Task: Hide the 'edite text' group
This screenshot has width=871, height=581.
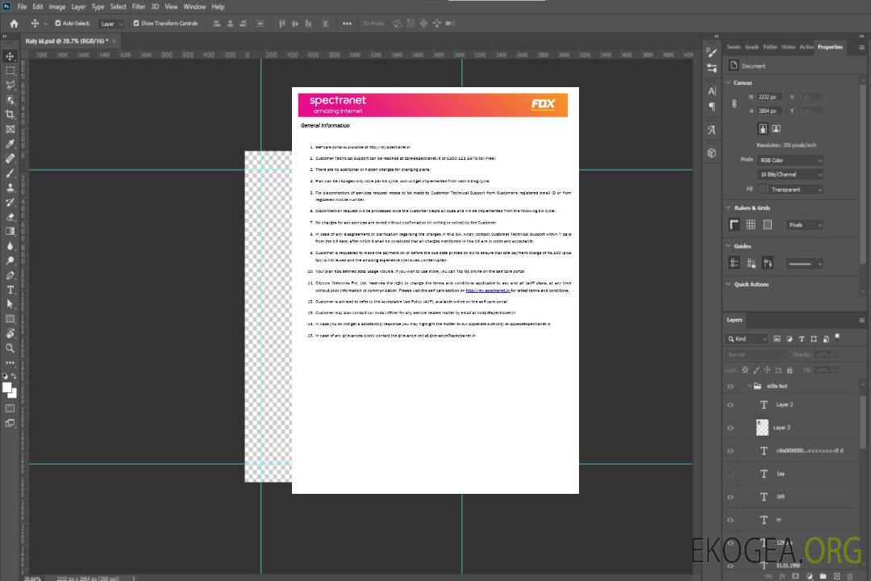Action: point(731,386)
